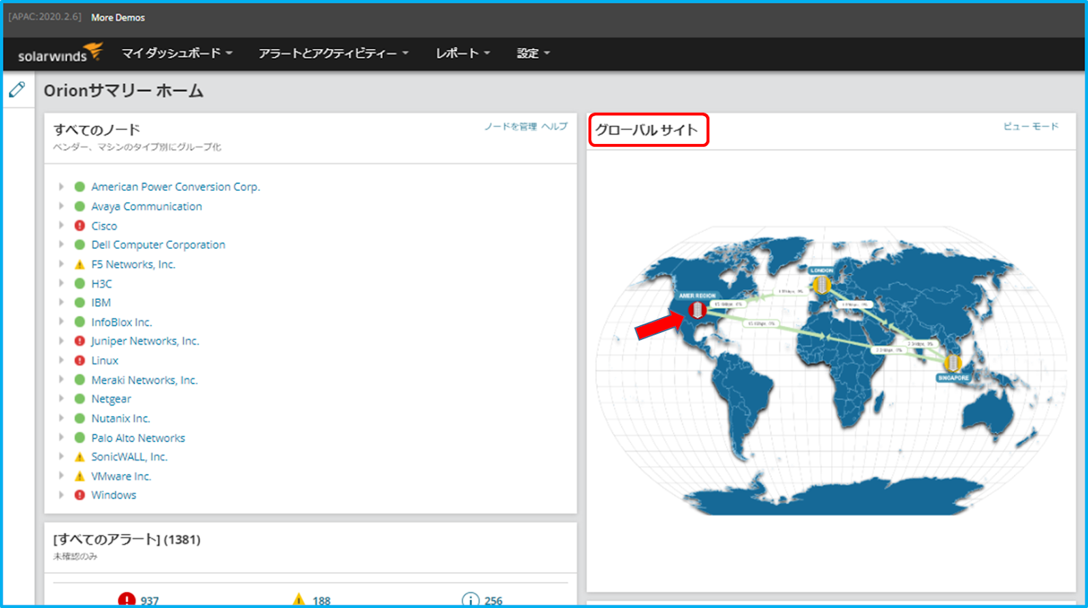Click warning icon beside SonicWALL, Inc.

point(80,457)
